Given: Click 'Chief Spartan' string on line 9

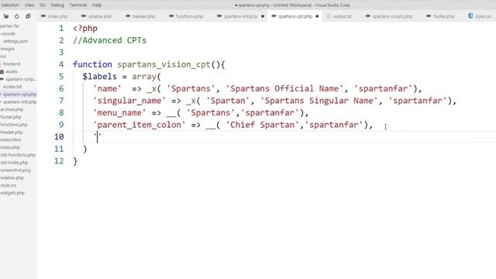Looking at the screenshot, I should click(263, 125).
